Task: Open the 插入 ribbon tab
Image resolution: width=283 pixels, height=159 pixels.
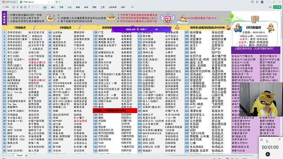Action: coord(53,7)
